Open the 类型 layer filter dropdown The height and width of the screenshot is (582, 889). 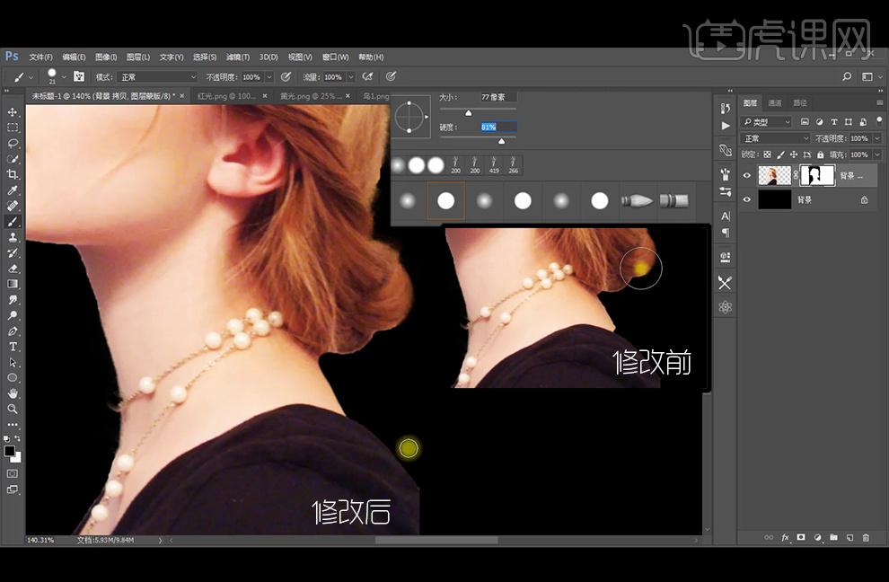766,122
